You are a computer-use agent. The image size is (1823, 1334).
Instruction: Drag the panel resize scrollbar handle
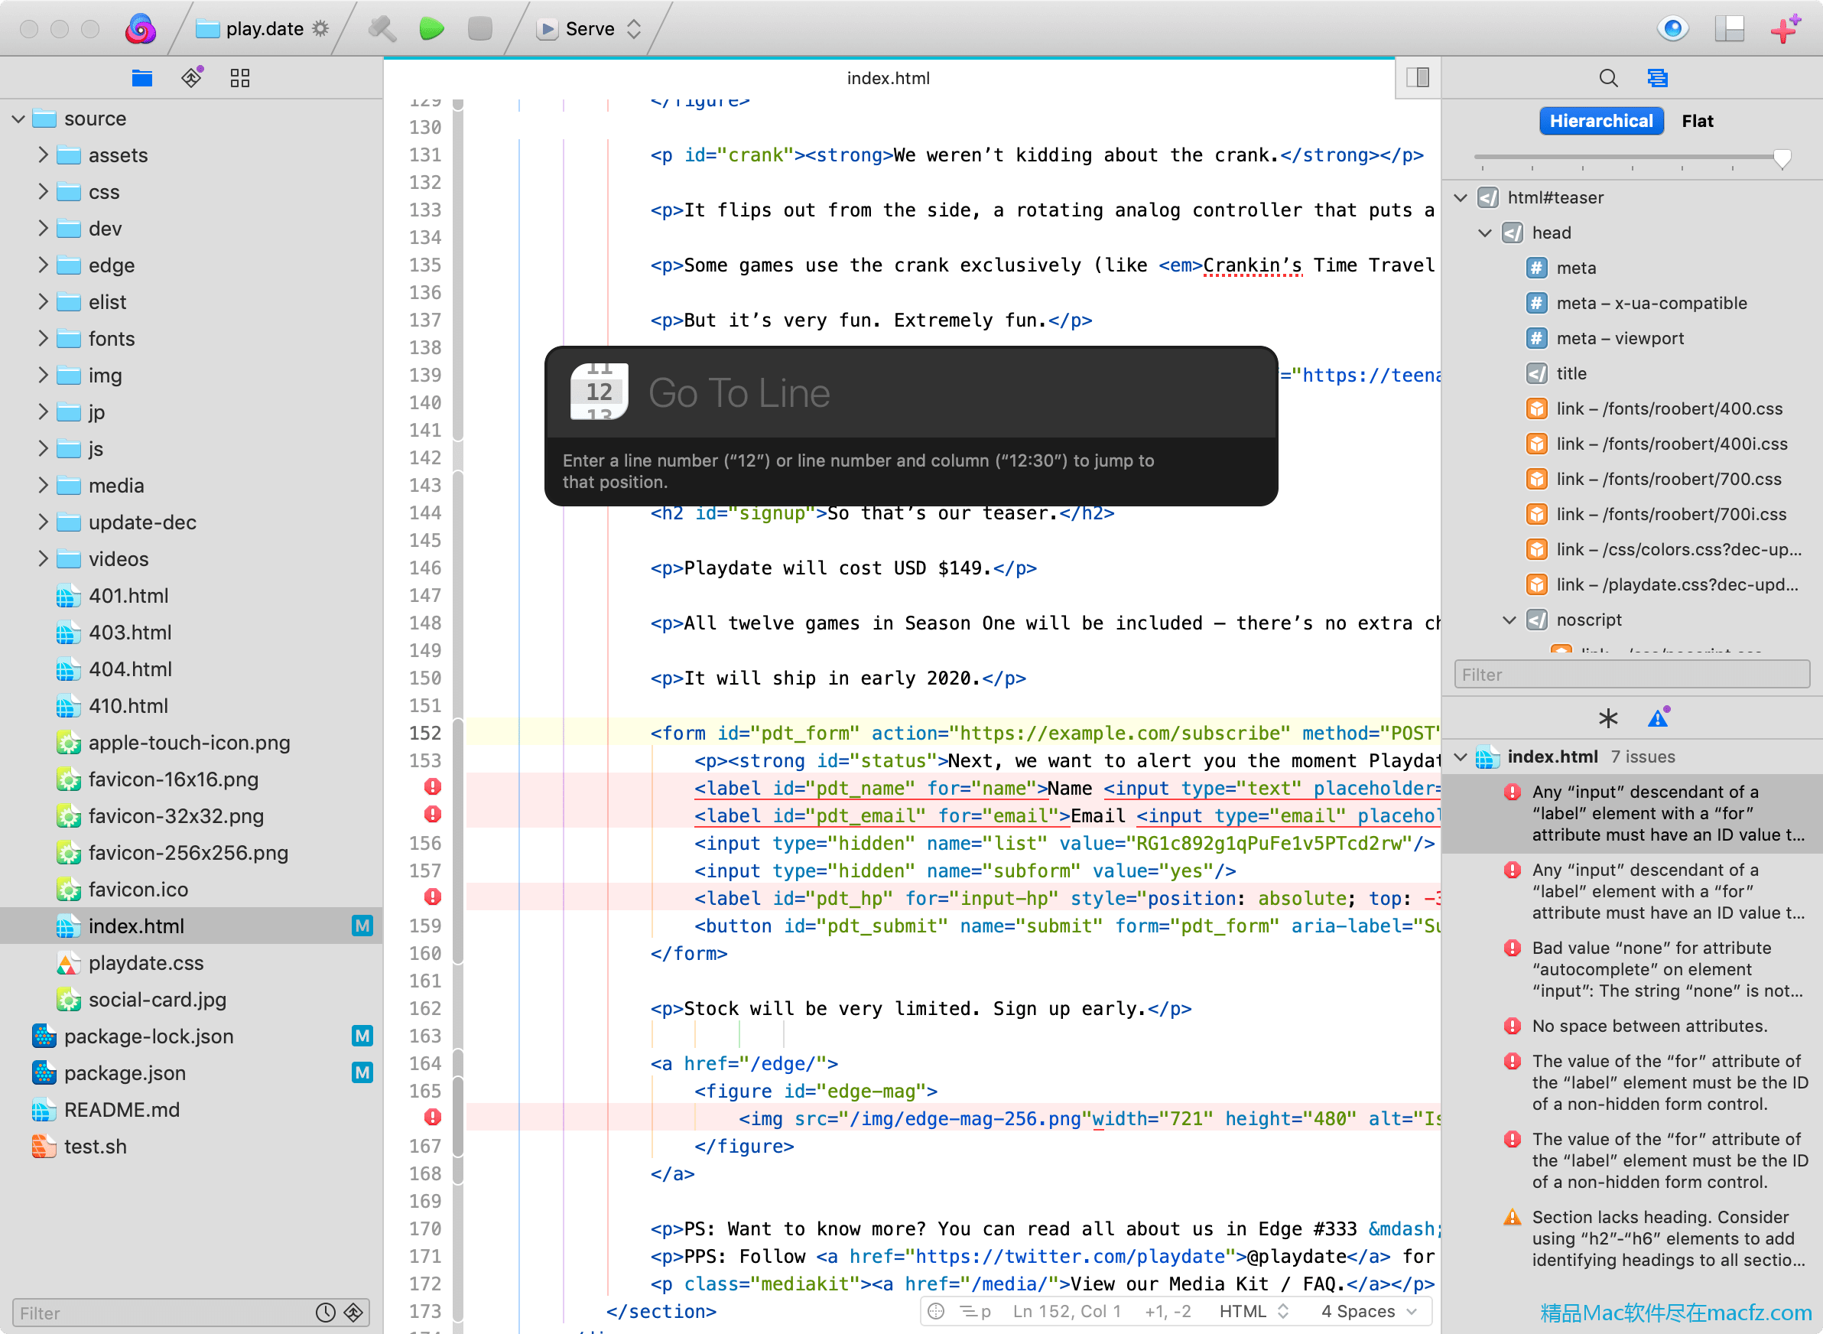coord(1782,160)
